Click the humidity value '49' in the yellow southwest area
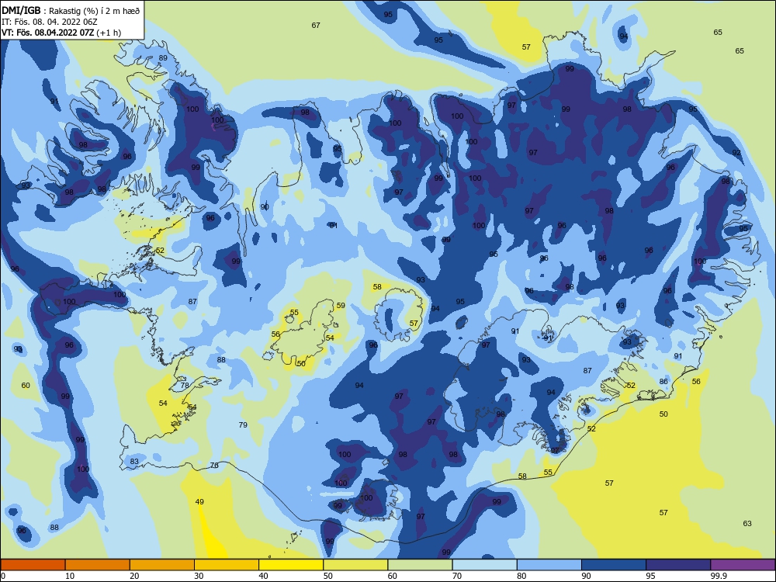 tap(199, 502)
